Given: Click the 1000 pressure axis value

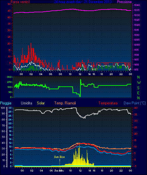Looking at the screenshot, I should point(137,45).
